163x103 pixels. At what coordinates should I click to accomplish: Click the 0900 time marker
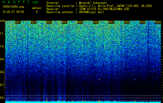coord(158,22)
